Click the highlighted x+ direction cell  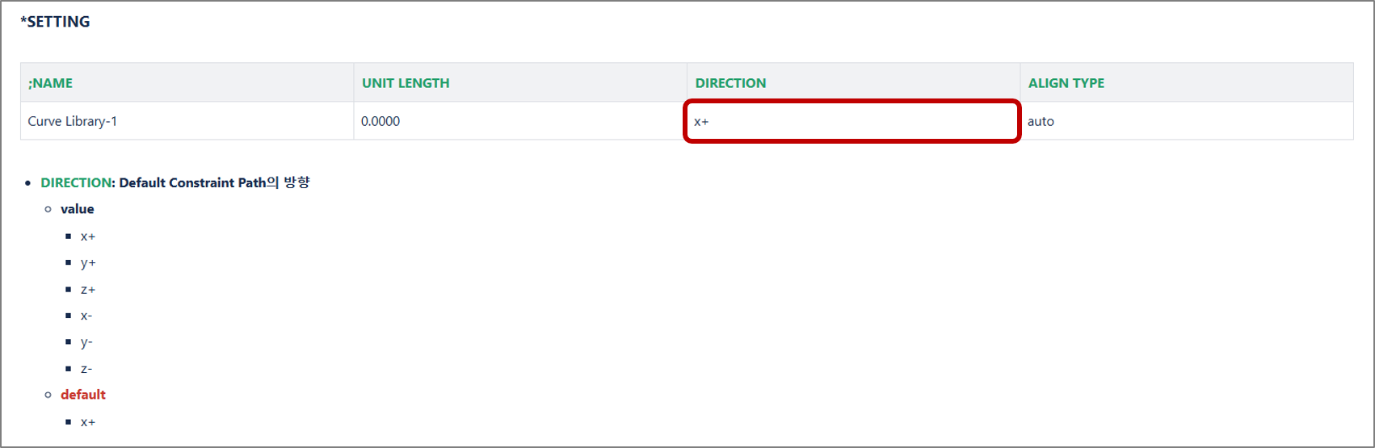coord(852,121)
